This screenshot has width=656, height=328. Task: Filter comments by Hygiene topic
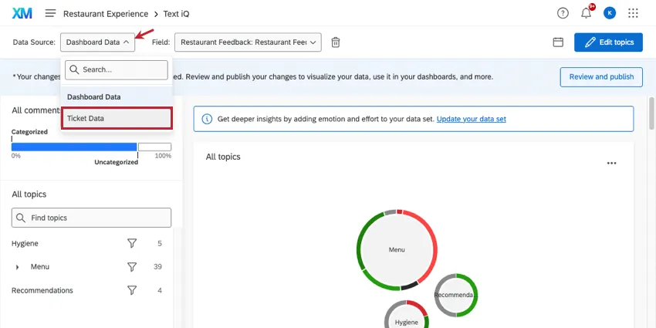pos(132,243)
